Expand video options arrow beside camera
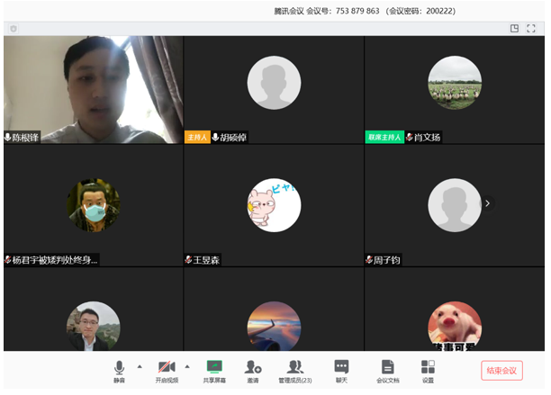This screenshot has width=551, height=395. (x=187, y=366)
